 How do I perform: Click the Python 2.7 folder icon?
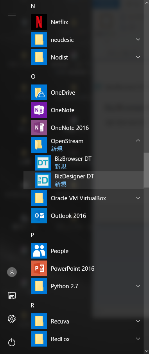(x=39, y=286)
